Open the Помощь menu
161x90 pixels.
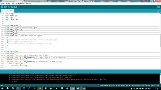coord(28,4)
